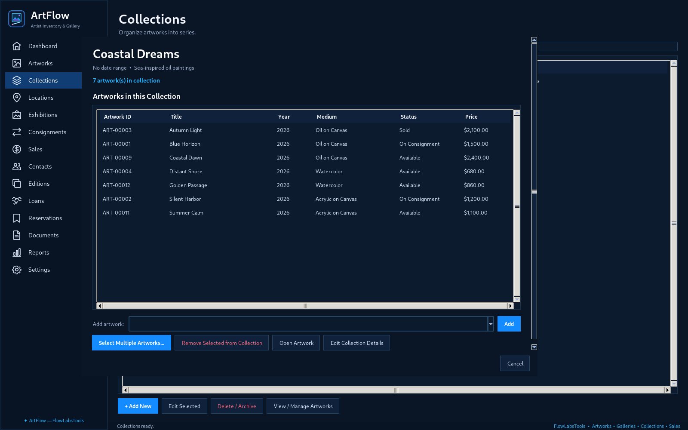Navigate to Consignments in the sidebar
Screen dimensions: 688x430
pyautogui.click(x=43, y=132)
